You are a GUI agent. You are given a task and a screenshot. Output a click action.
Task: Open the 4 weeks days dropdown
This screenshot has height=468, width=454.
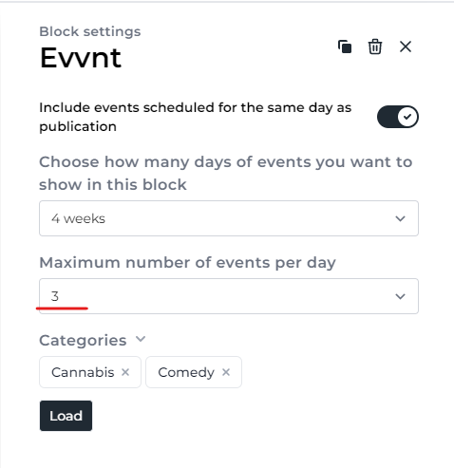(x=229, y=218)
